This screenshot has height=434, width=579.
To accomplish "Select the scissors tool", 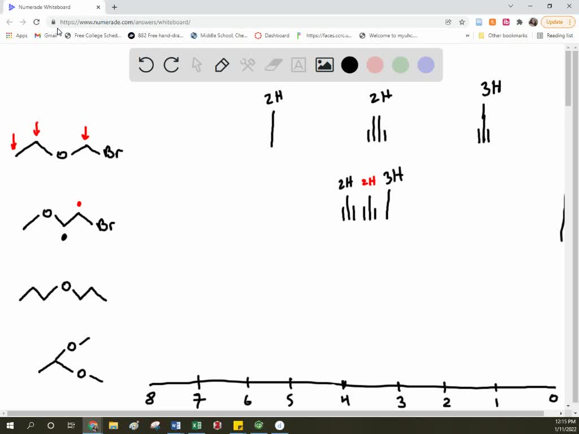I will pyautogui.click(x=247, y=64).
